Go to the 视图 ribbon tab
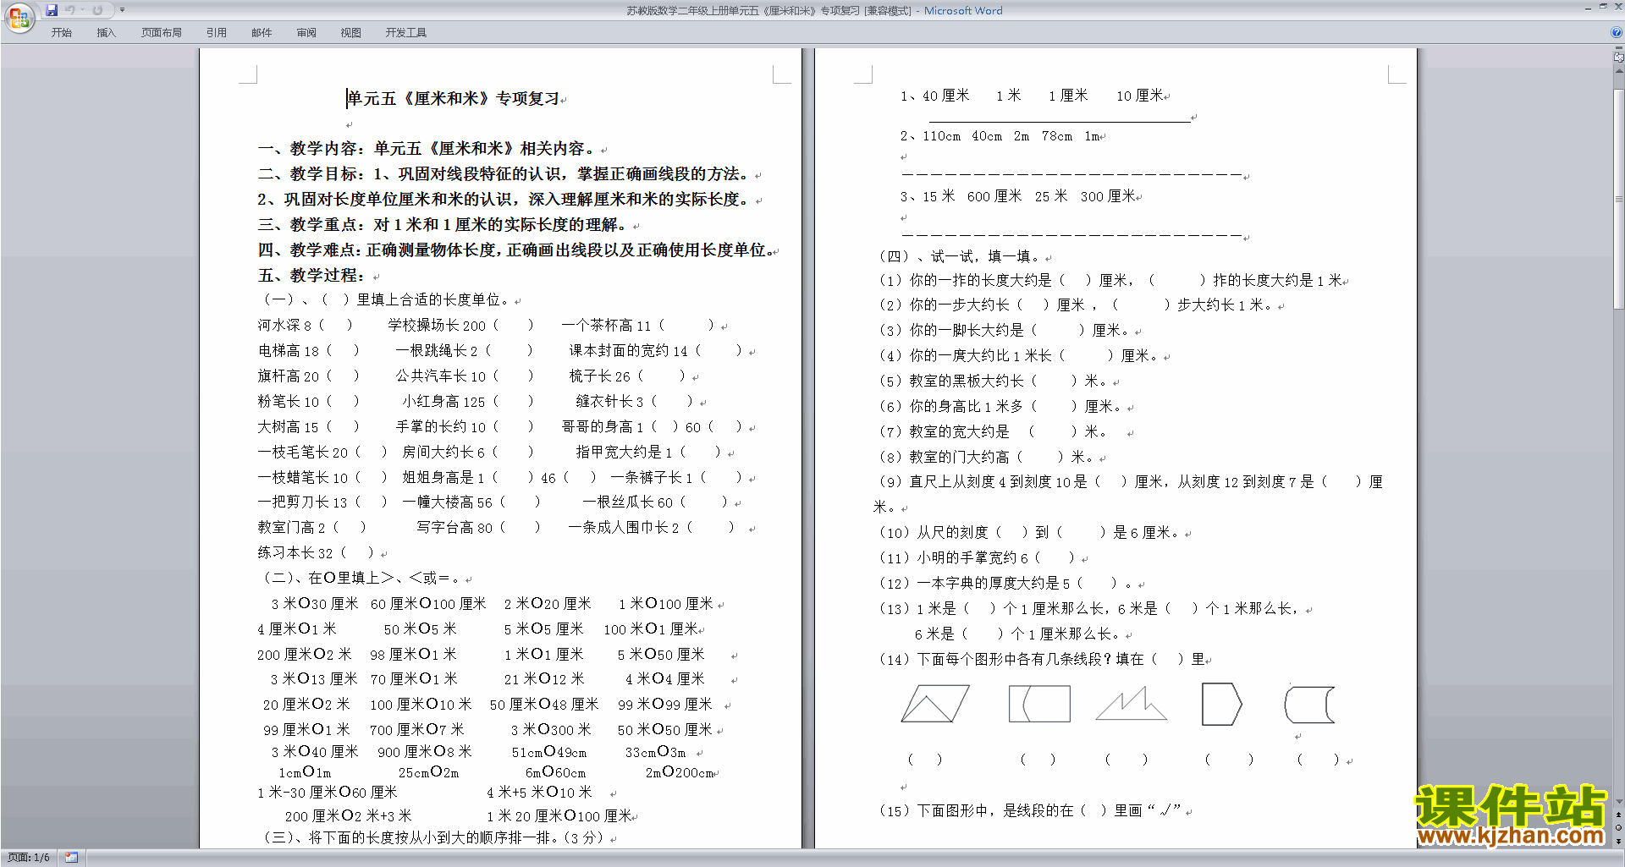 351,32
